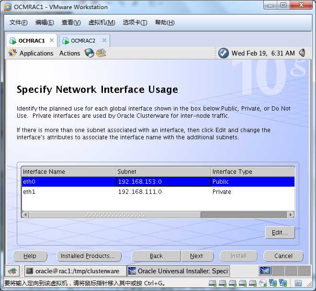316x291 pixels.
Task: Click the Help button
Action: point(30,256)
